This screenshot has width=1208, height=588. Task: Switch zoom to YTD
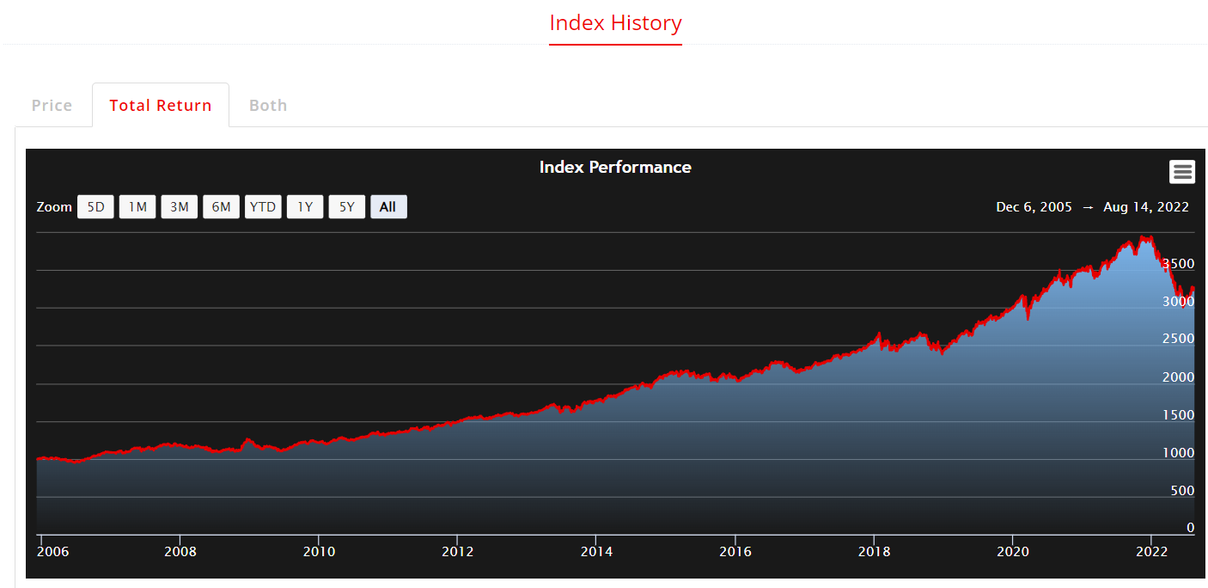(x=263, y=207)
